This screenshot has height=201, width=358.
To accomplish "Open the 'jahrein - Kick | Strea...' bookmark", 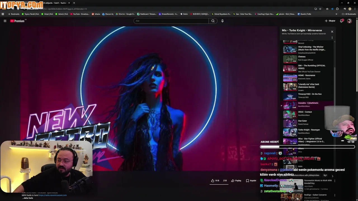I will [x=286, y=14].
